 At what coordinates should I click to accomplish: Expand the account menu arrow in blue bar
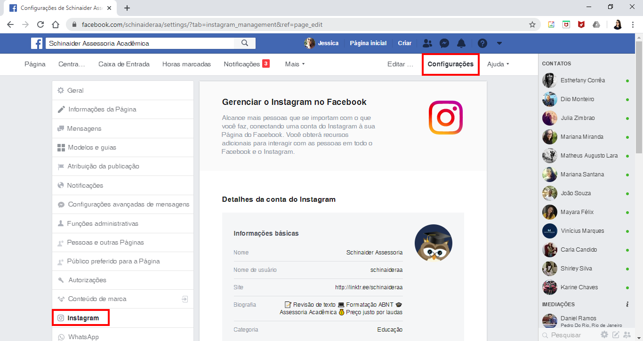click(x=499, y=43)
